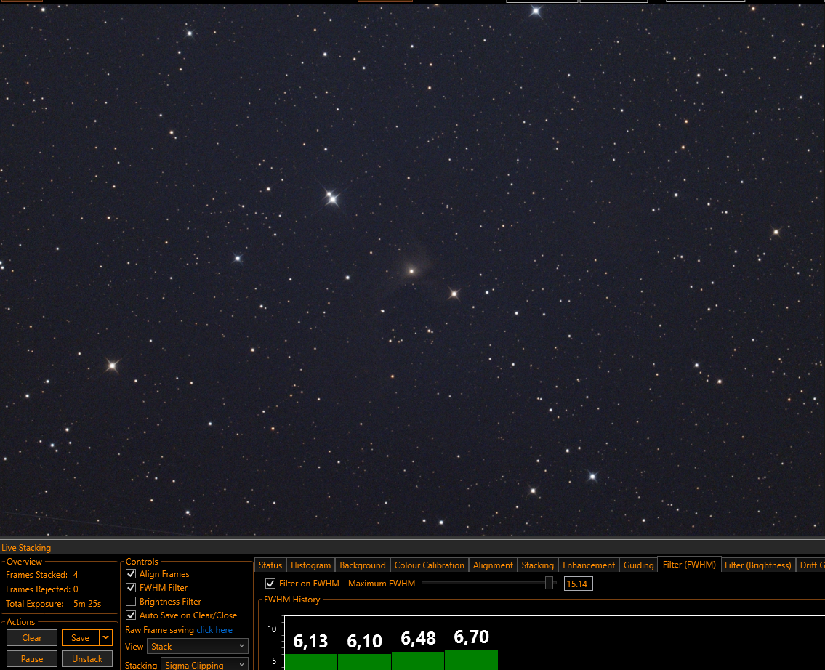Open the Alignment tab
825x670 pixels.
493,565
